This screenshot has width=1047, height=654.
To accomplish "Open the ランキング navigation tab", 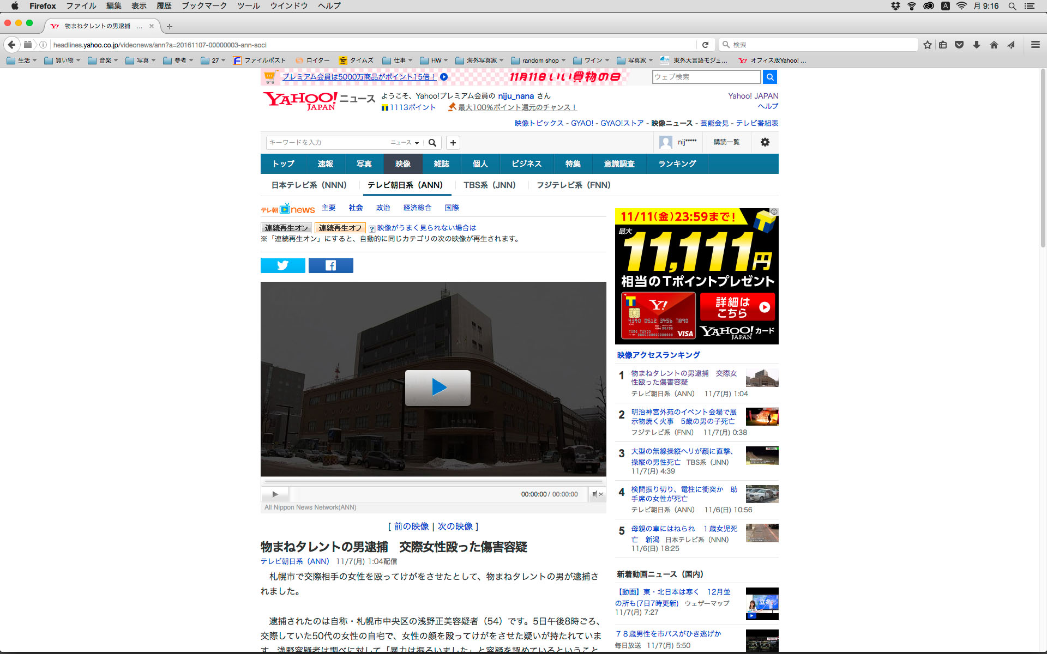I will point(677,163).
